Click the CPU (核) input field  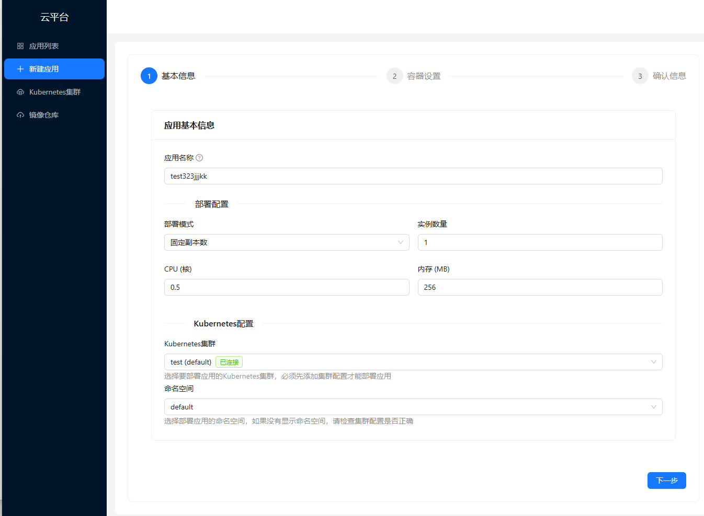pyautogui.click(x=287, y=287)
